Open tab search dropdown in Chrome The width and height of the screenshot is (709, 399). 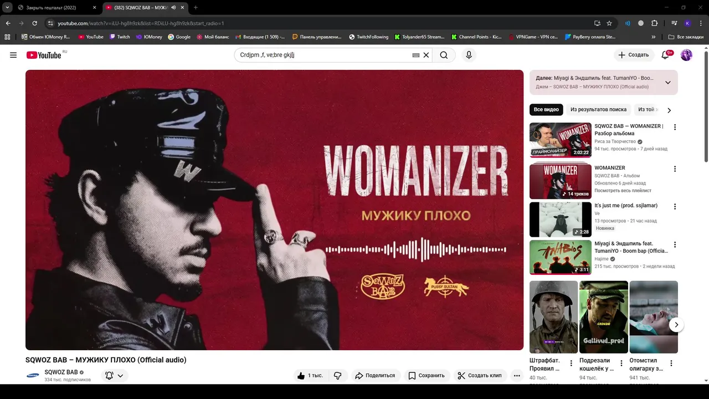click(x=7, y=8)
